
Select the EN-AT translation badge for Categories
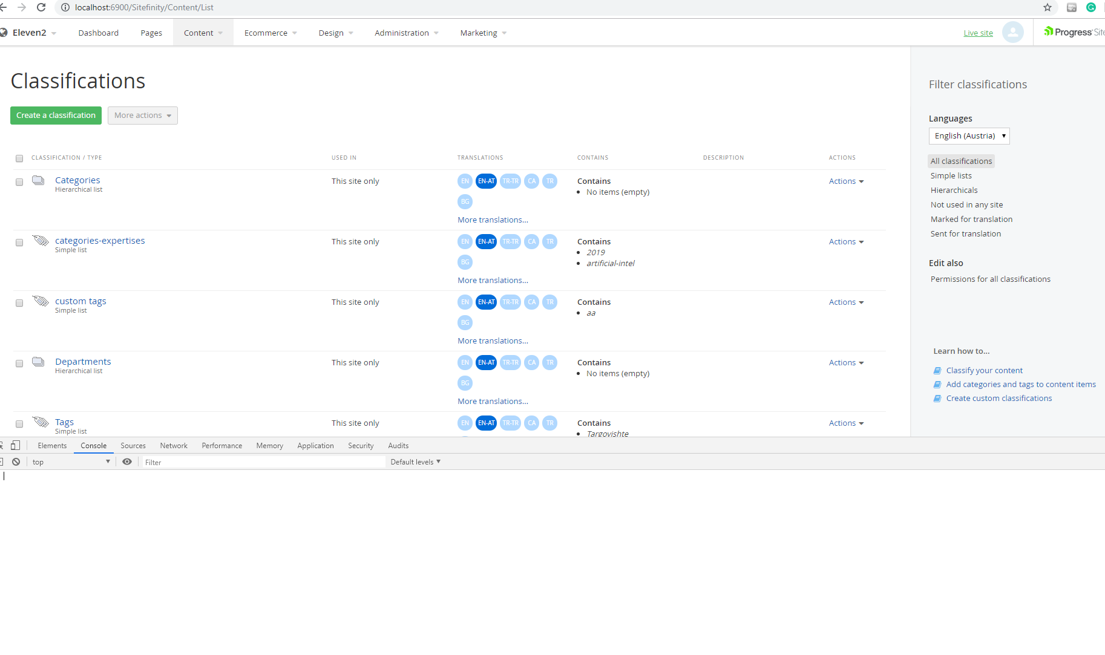486,181
